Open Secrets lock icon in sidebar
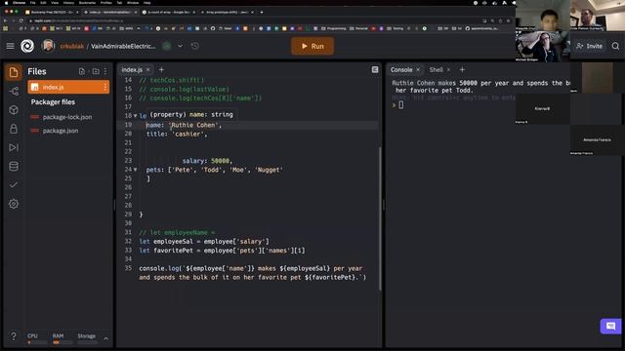Viewport: 625px width, 351px height. pos(14,129)
